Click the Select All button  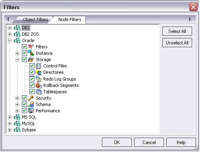177,31
